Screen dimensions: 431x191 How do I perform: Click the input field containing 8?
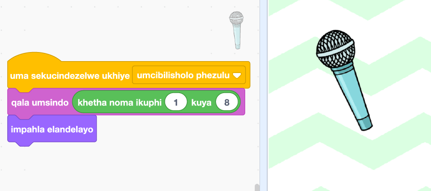tap(227, 103)
